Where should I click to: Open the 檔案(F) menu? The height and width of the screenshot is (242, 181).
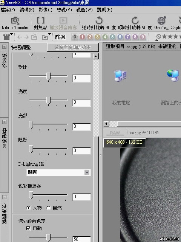8,10
